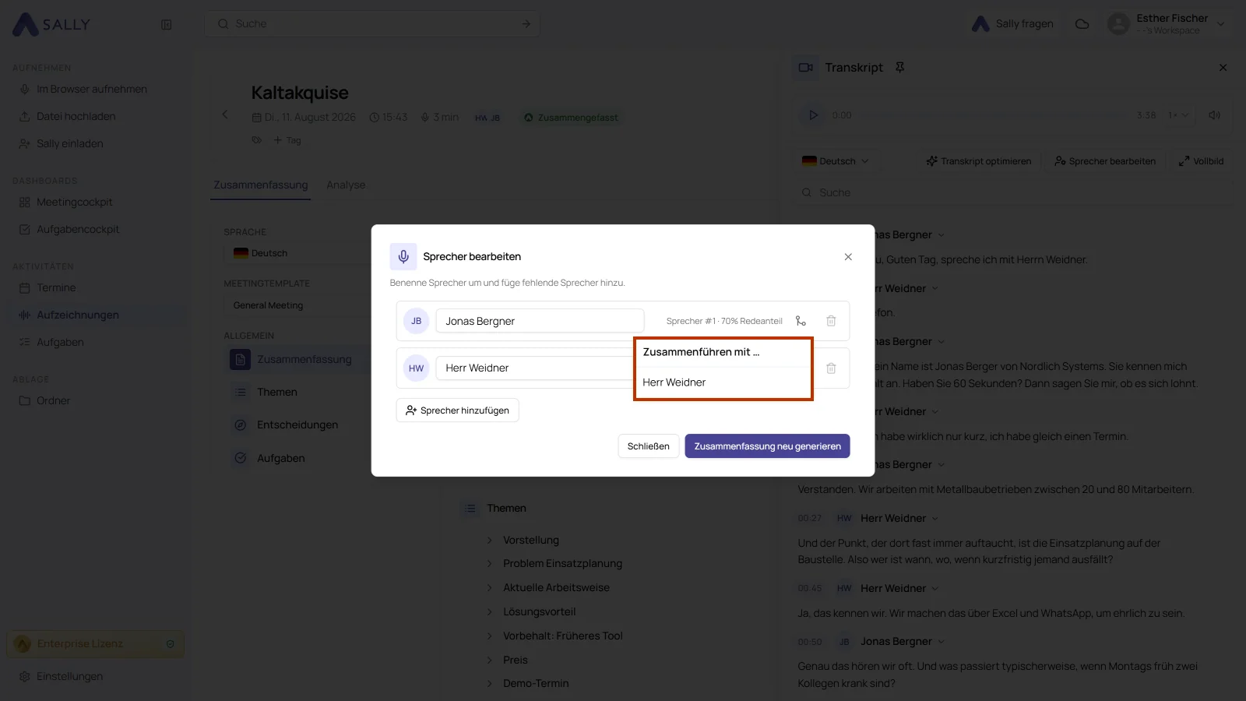Open transcript in Vollbild
This screenshot has height=701, width=1246.
(1201, 161)
